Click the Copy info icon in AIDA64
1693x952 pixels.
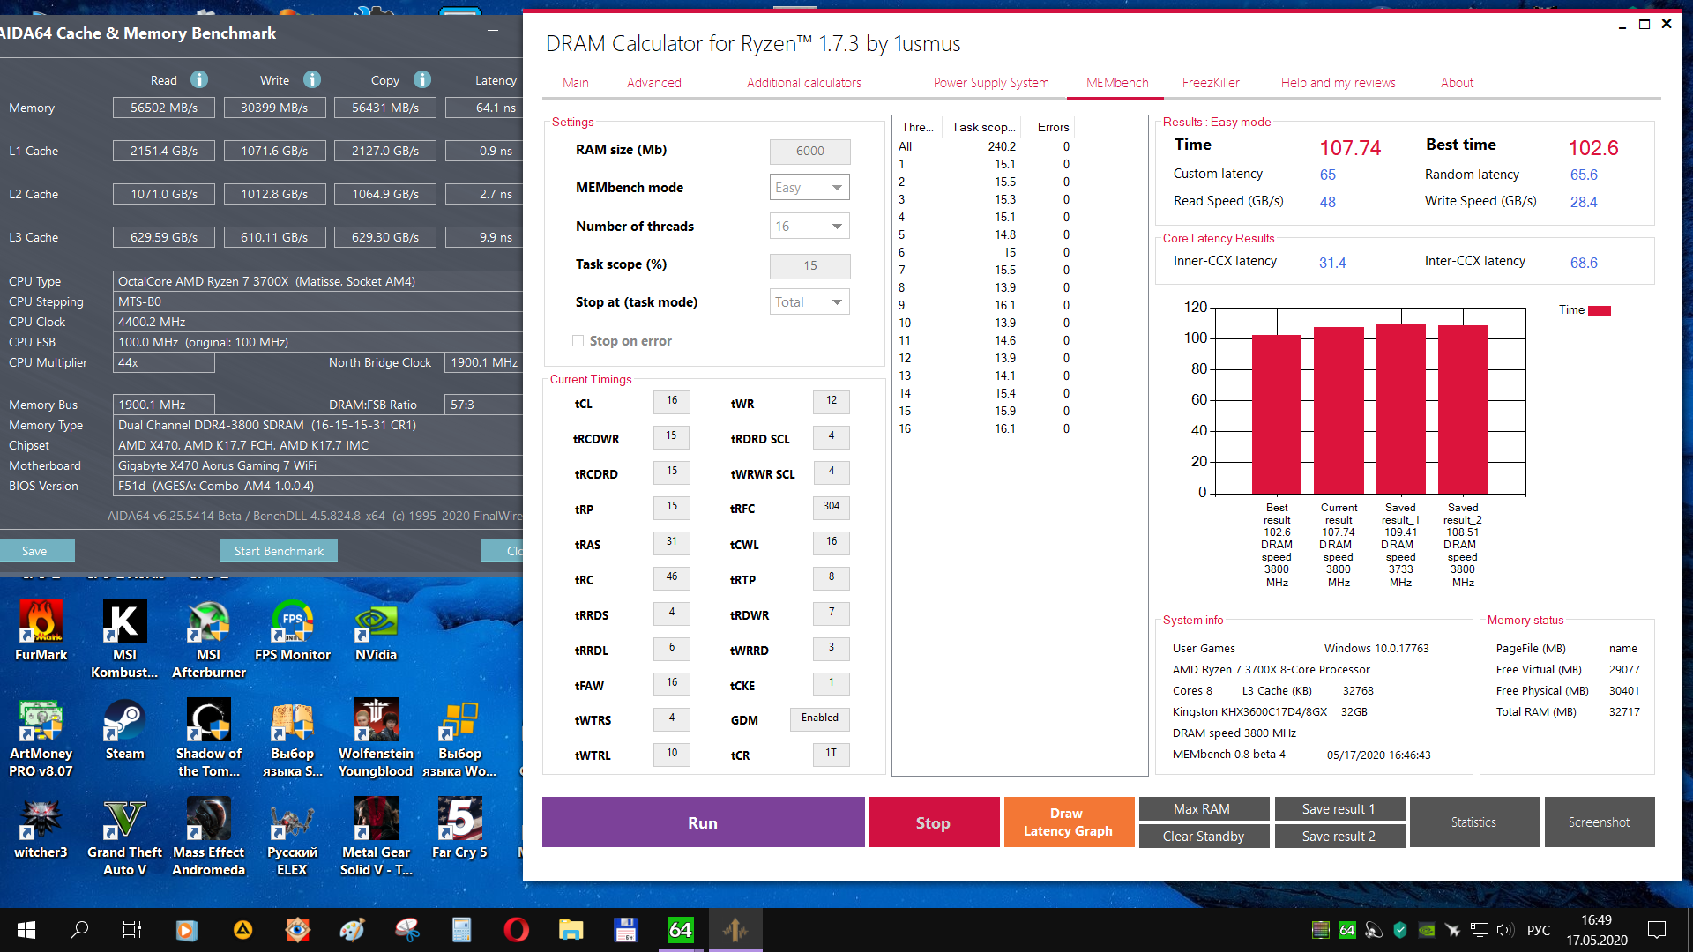tap(422, 80)
